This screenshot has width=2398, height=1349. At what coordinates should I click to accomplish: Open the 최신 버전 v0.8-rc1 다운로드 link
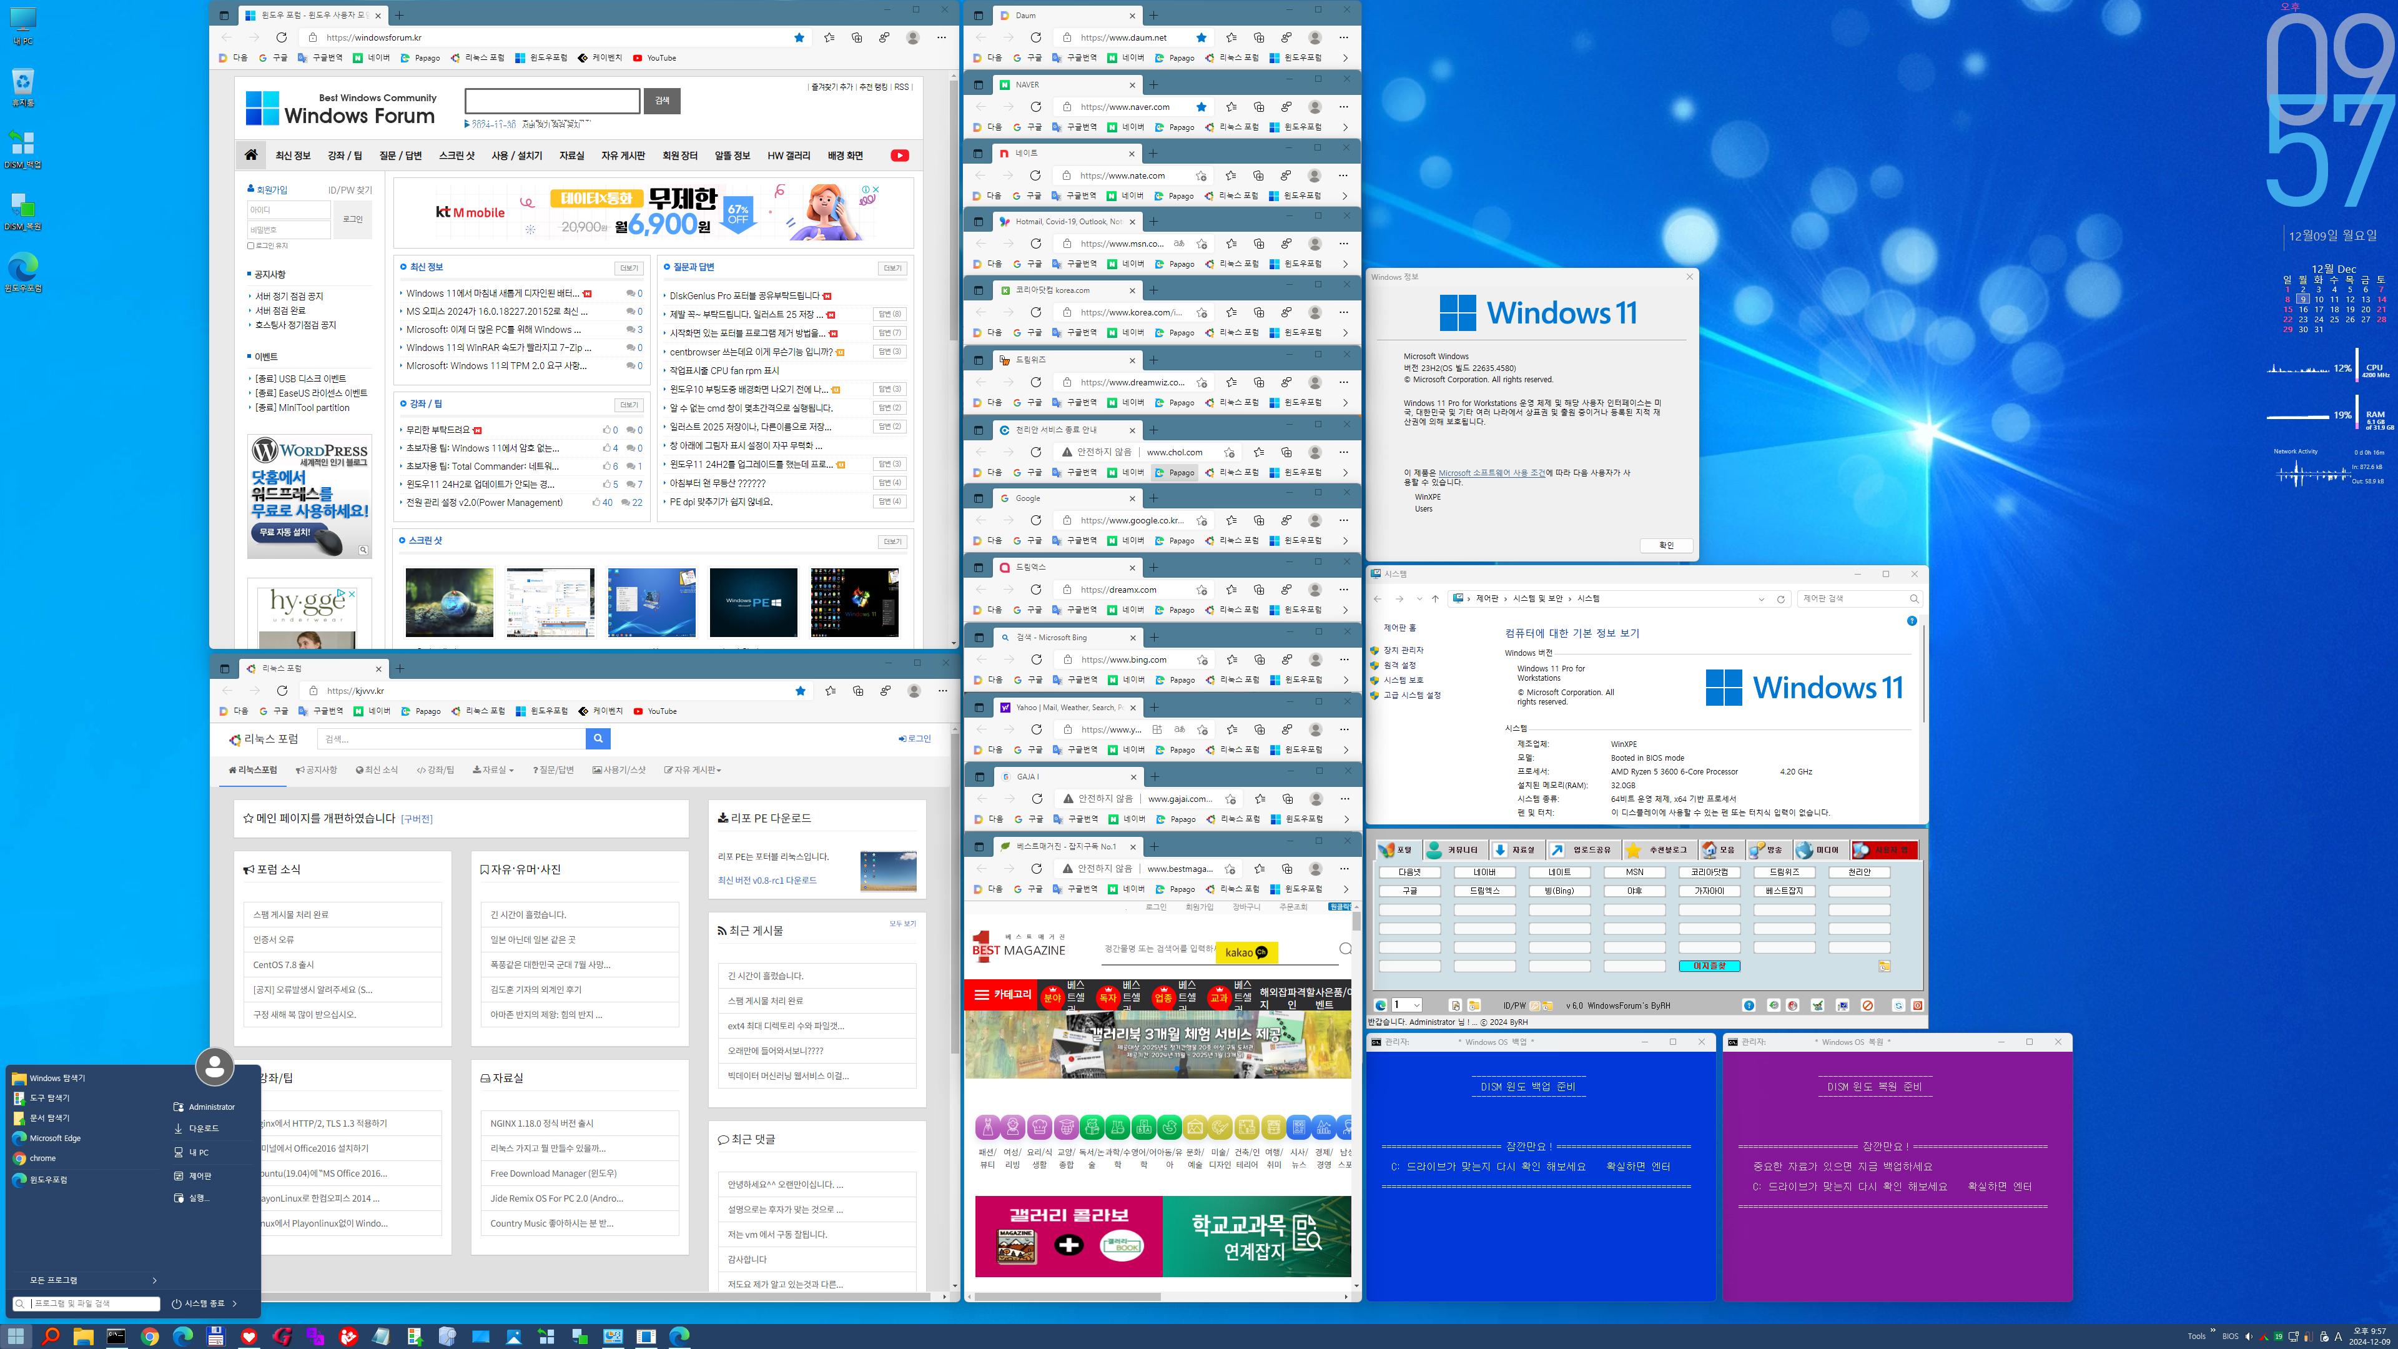[766, 880]
